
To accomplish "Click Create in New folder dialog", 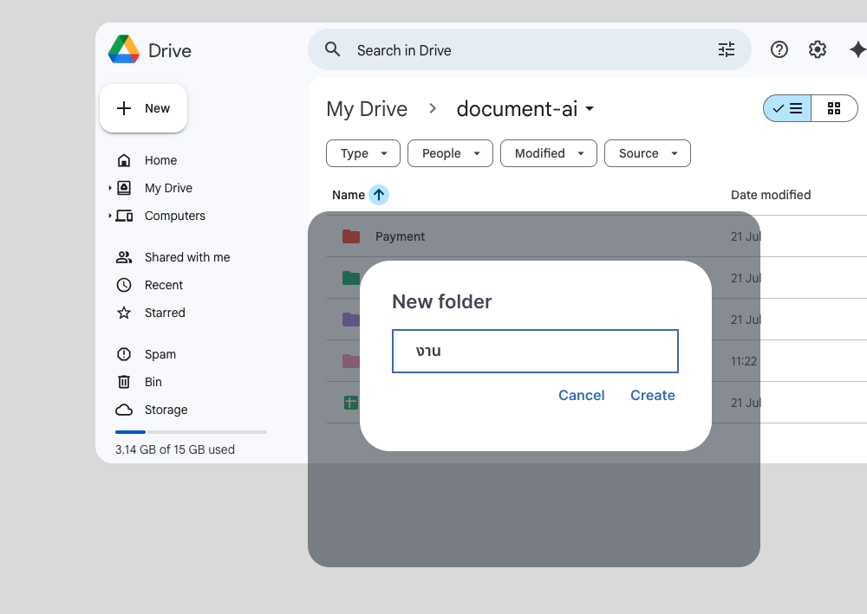I will click(x=652, y=395).
